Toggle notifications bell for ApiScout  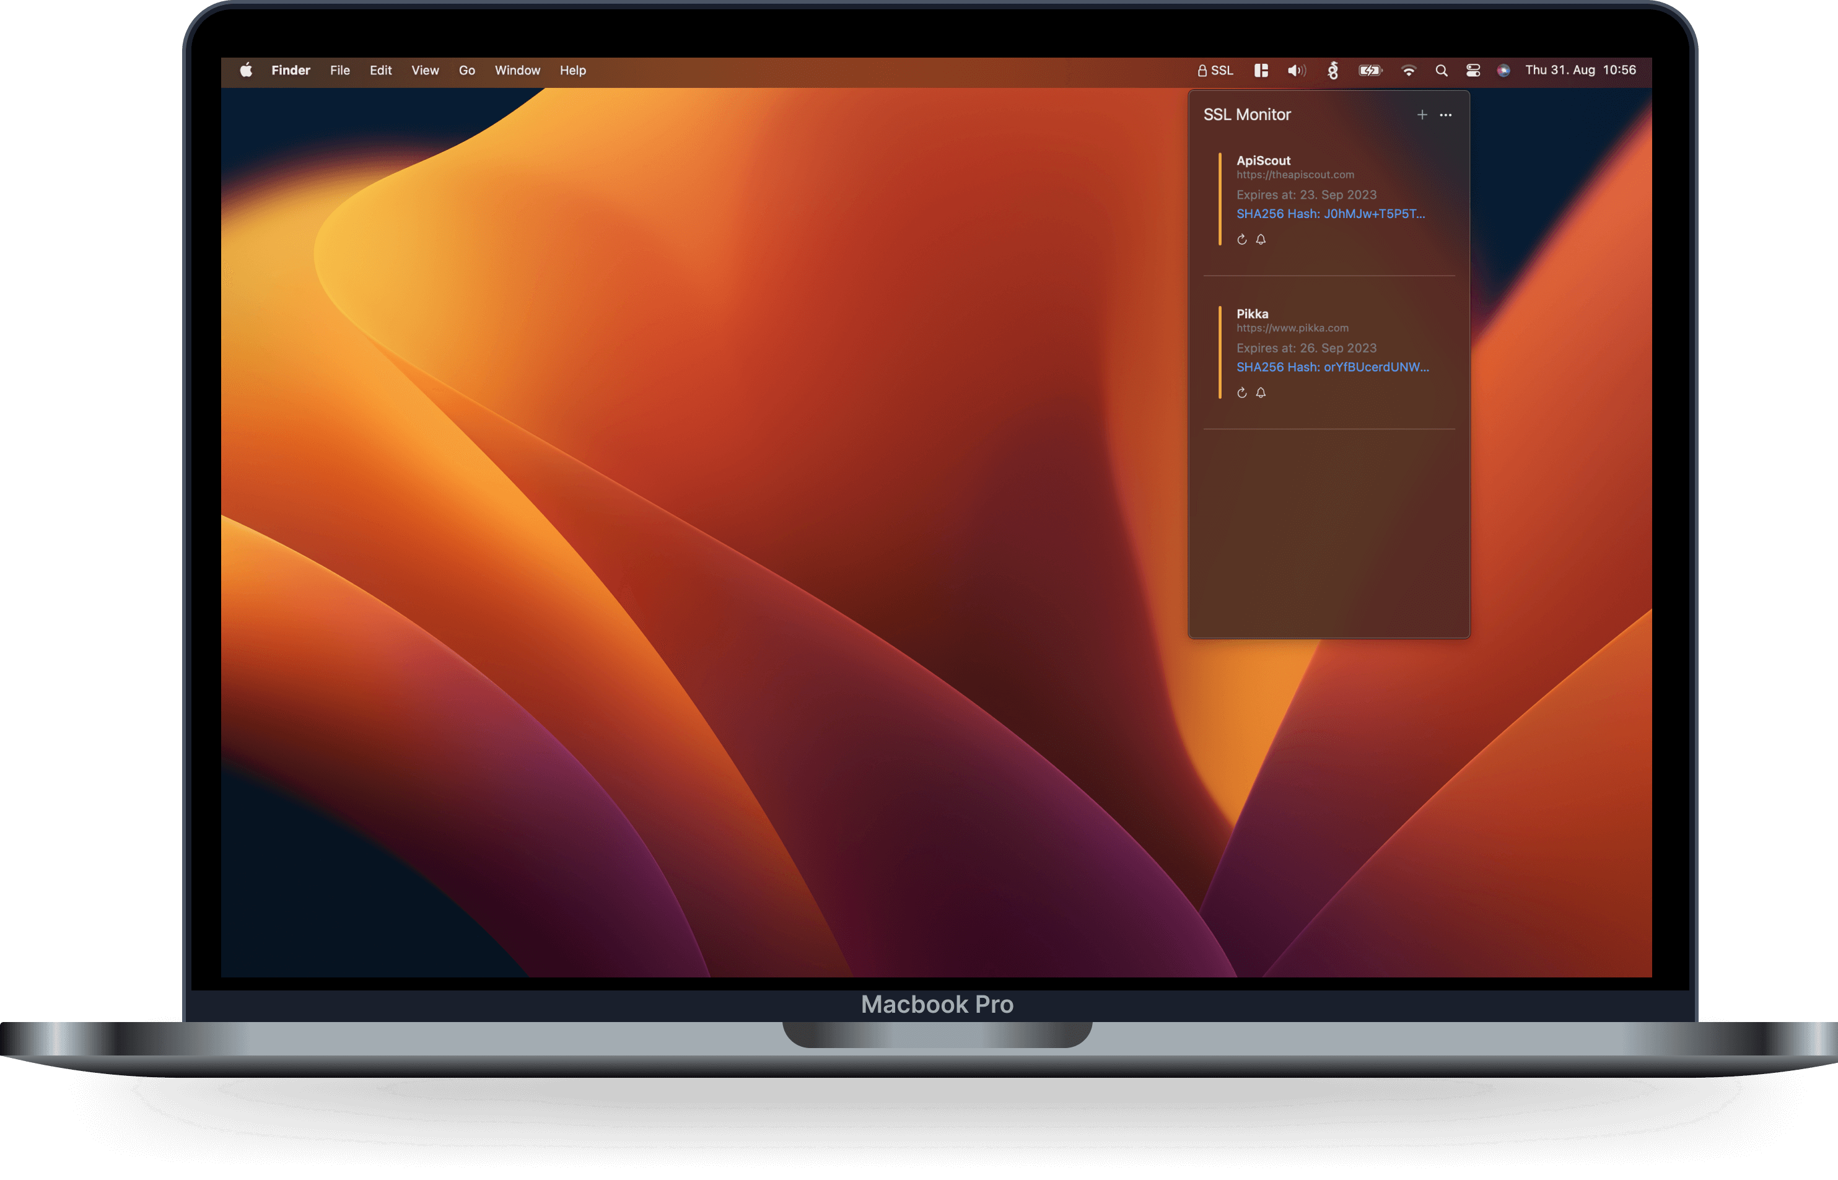[x=1261, y=240]
